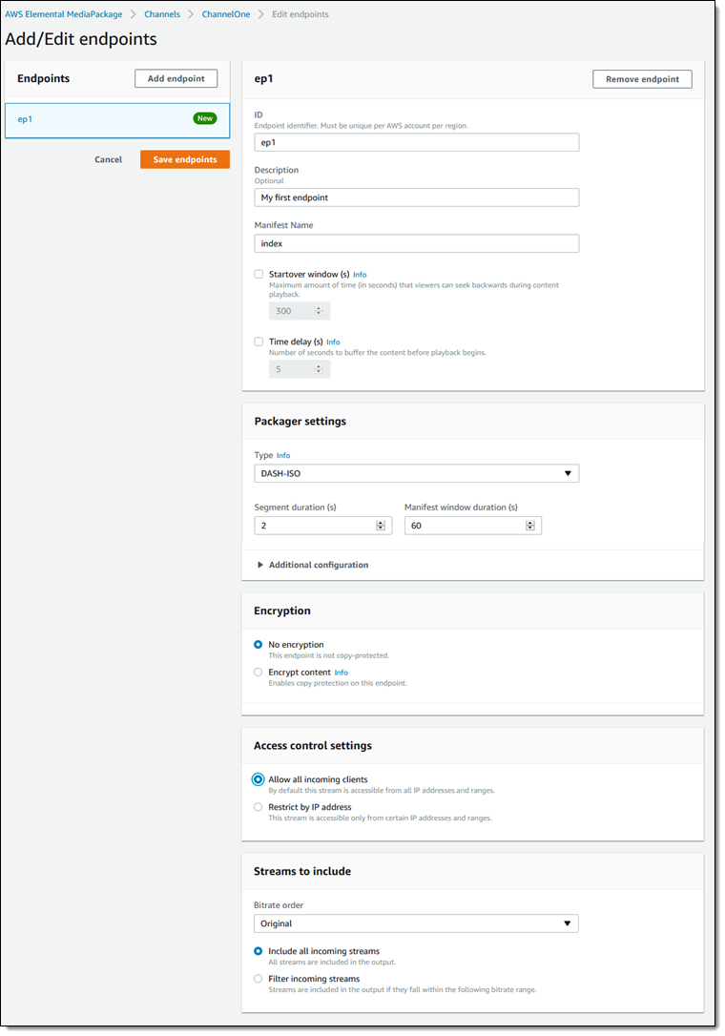Click the Manifest Name input field

click(x=416, y=243)
